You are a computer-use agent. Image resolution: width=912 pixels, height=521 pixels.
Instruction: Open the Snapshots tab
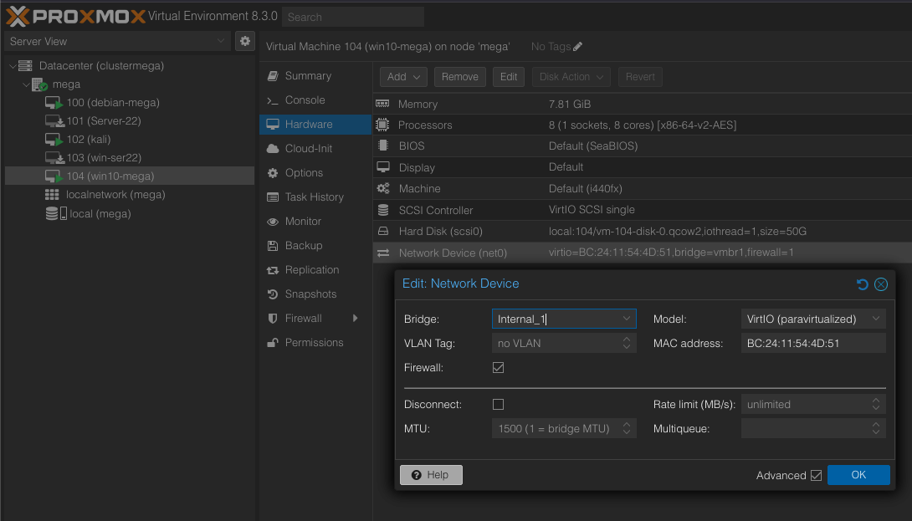click(x=315, y=294)
